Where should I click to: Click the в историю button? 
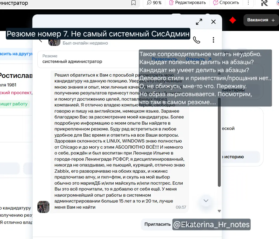[241, 157]
